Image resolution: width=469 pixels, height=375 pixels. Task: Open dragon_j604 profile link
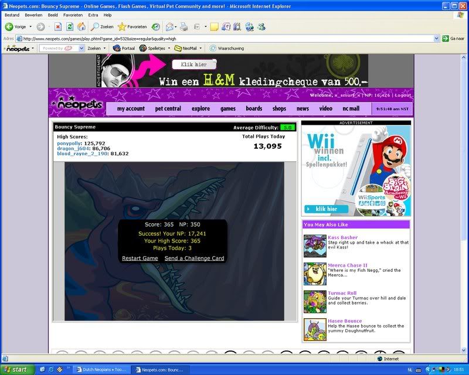click(x=73, y=149)
